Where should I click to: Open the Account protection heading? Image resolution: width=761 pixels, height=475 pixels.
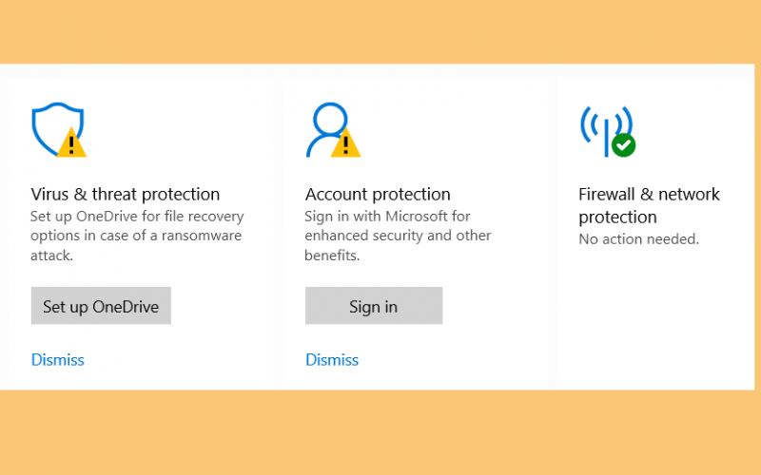pos(378,195)
